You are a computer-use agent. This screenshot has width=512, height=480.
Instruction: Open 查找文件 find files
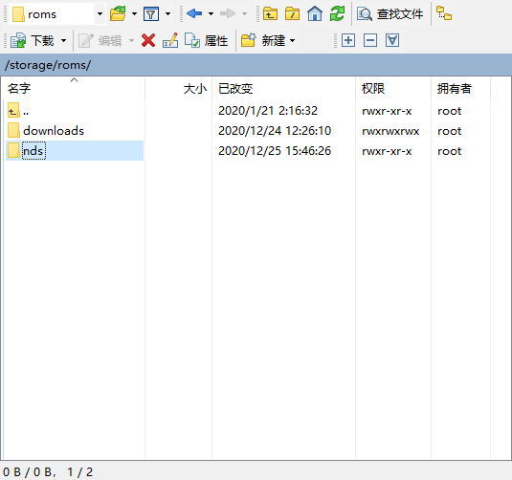pos(390,14)
